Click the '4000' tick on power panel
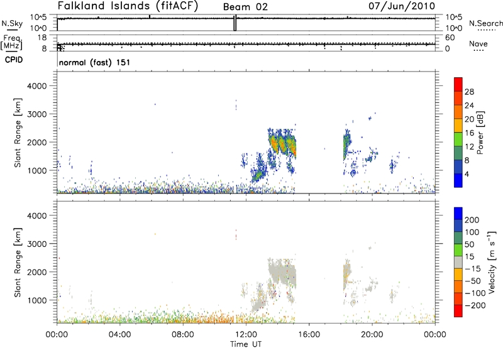Screen dimensions: 503x348 pos(36,86)
